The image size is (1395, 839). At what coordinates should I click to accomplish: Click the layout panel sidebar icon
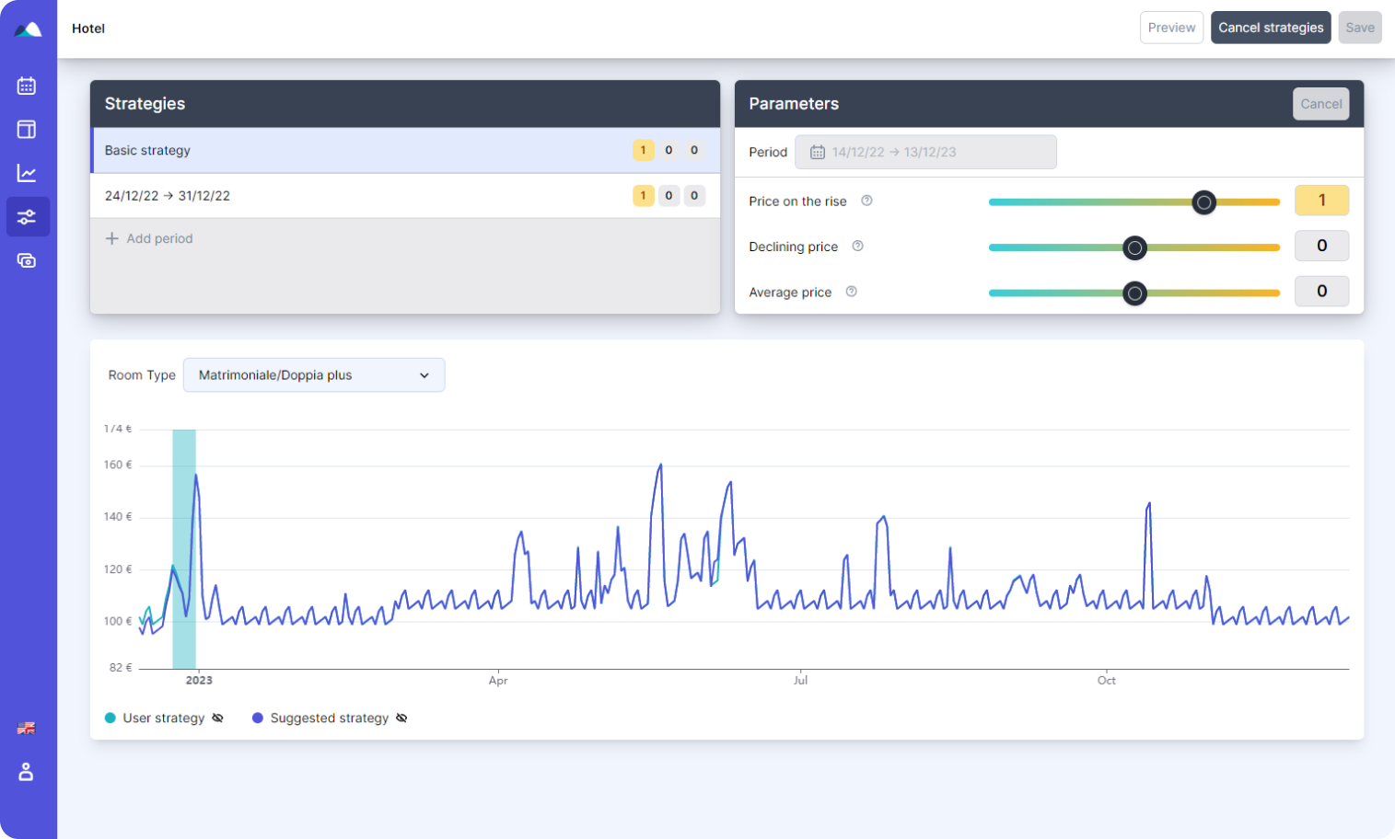[27, 130]
